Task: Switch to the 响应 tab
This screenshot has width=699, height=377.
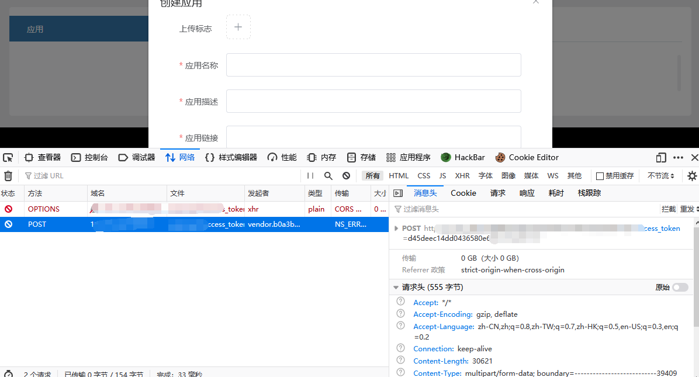Action: [x=527, y=193]
